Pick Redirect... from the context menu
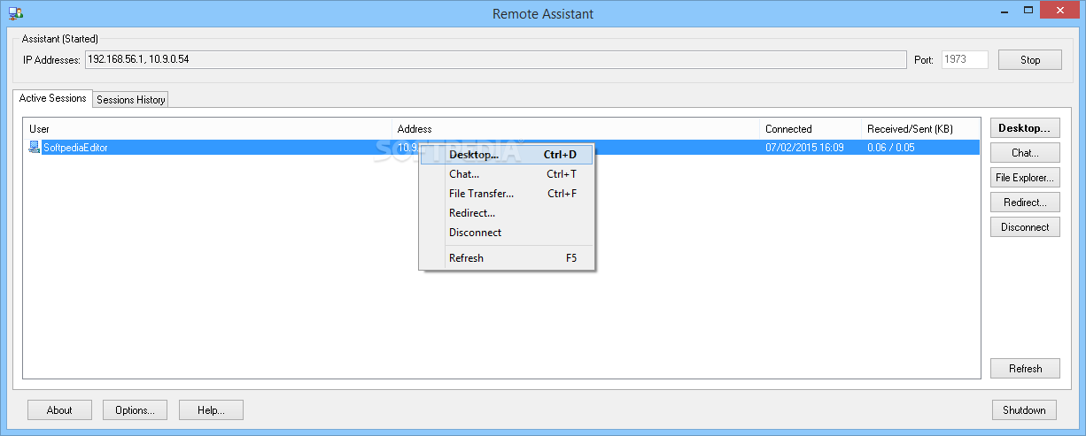This screenshot has height=436, width=1086. (x=507, y=213)
